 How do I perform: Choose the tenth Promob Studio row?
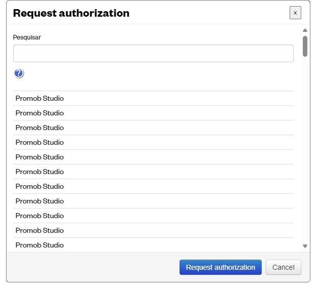point(153,231)
